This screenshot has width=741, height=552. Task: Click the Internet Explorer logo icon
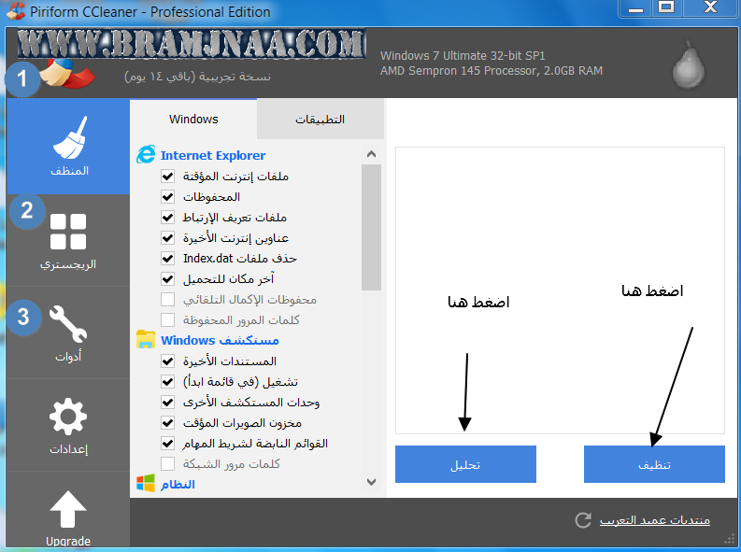click(x=146, y=155)
